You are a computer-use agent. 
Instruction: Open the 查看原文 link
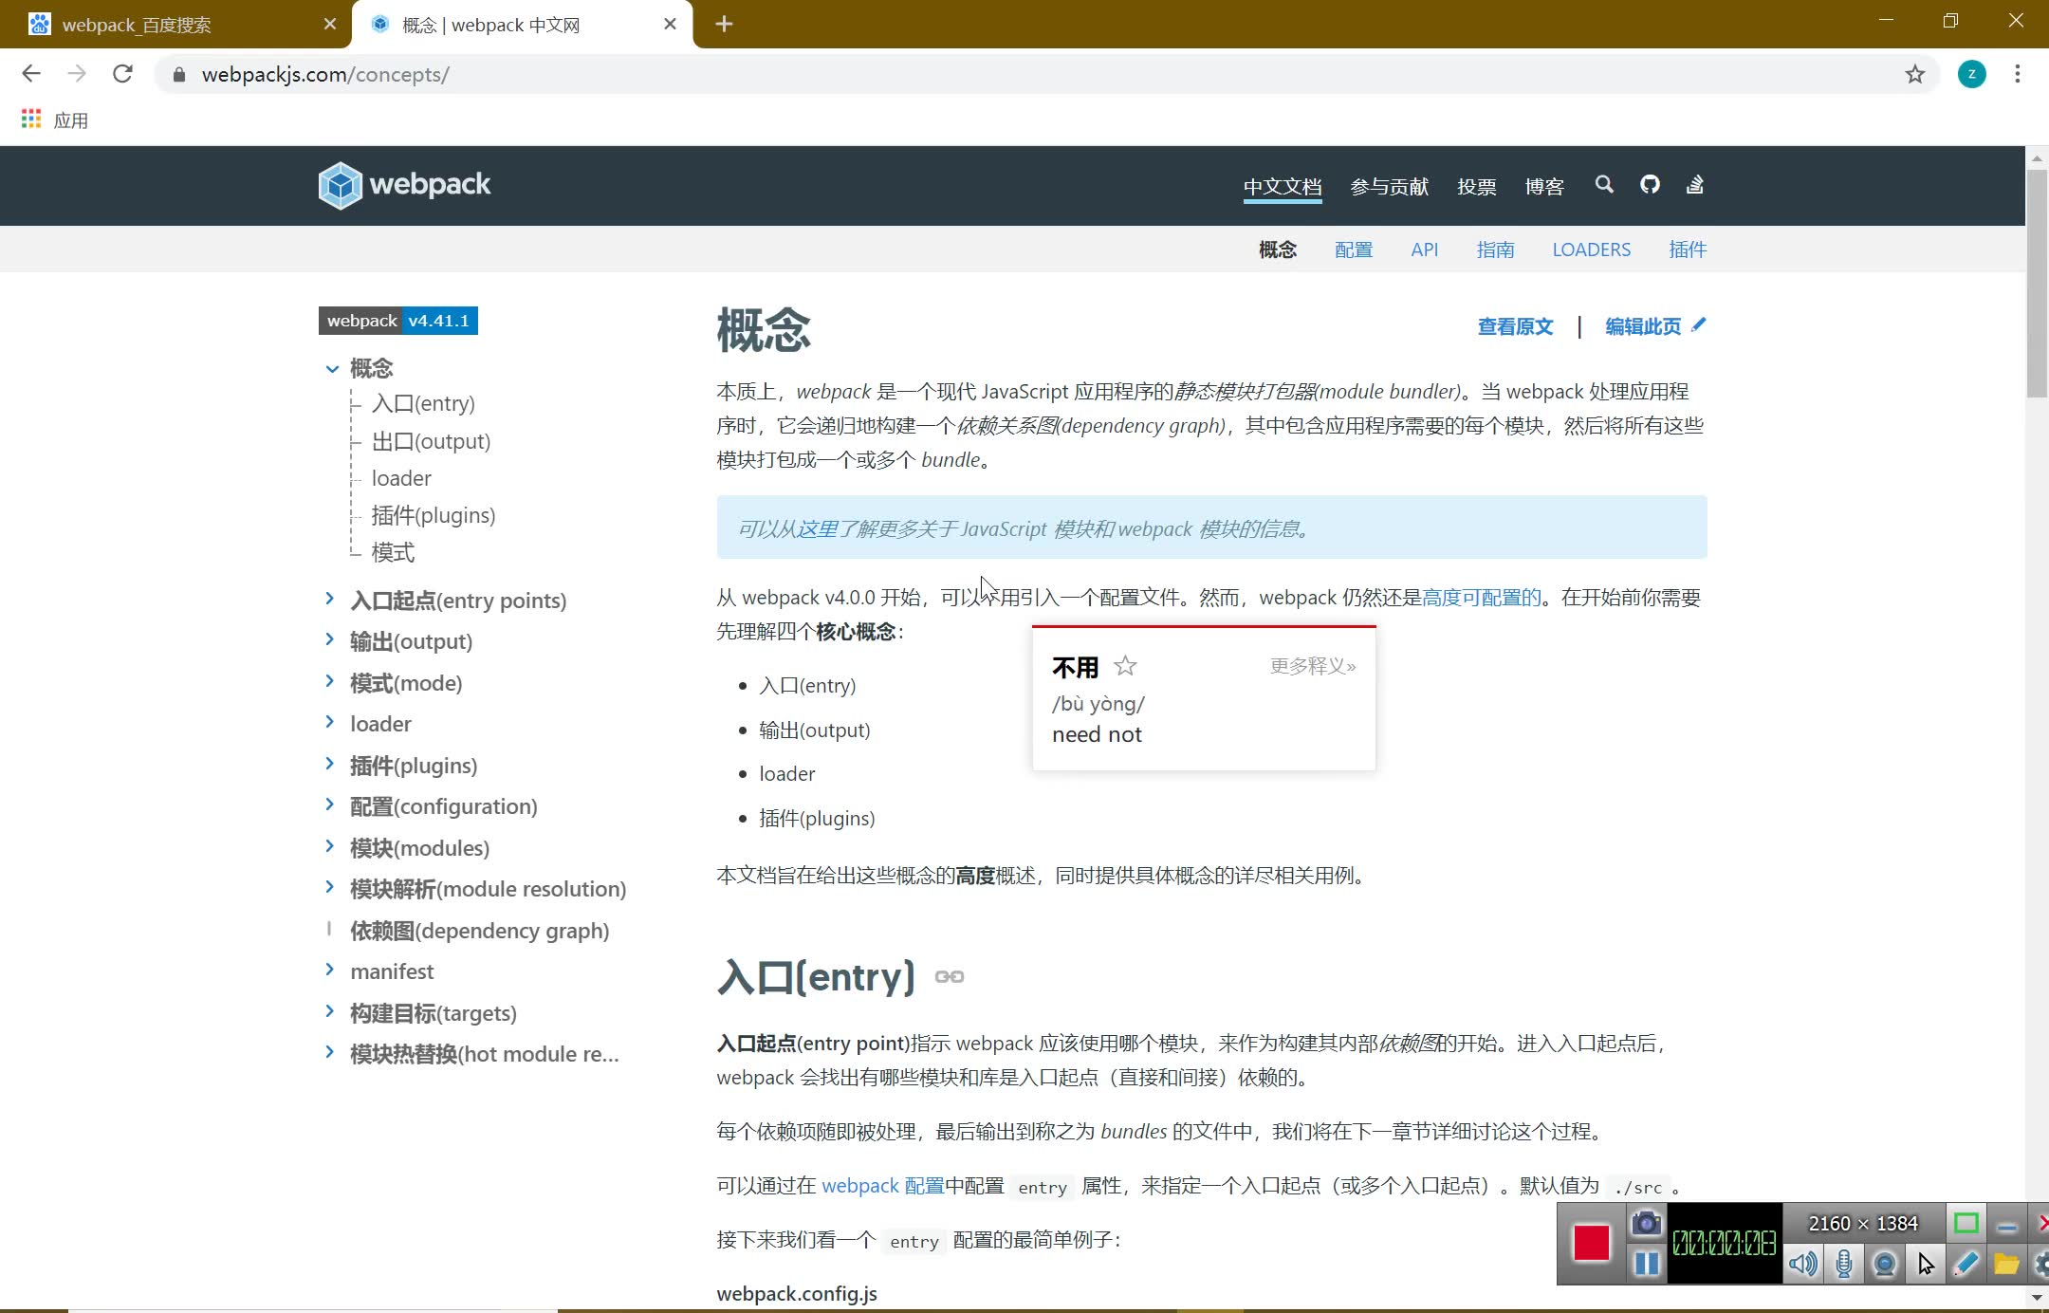tap(1516, 326)
